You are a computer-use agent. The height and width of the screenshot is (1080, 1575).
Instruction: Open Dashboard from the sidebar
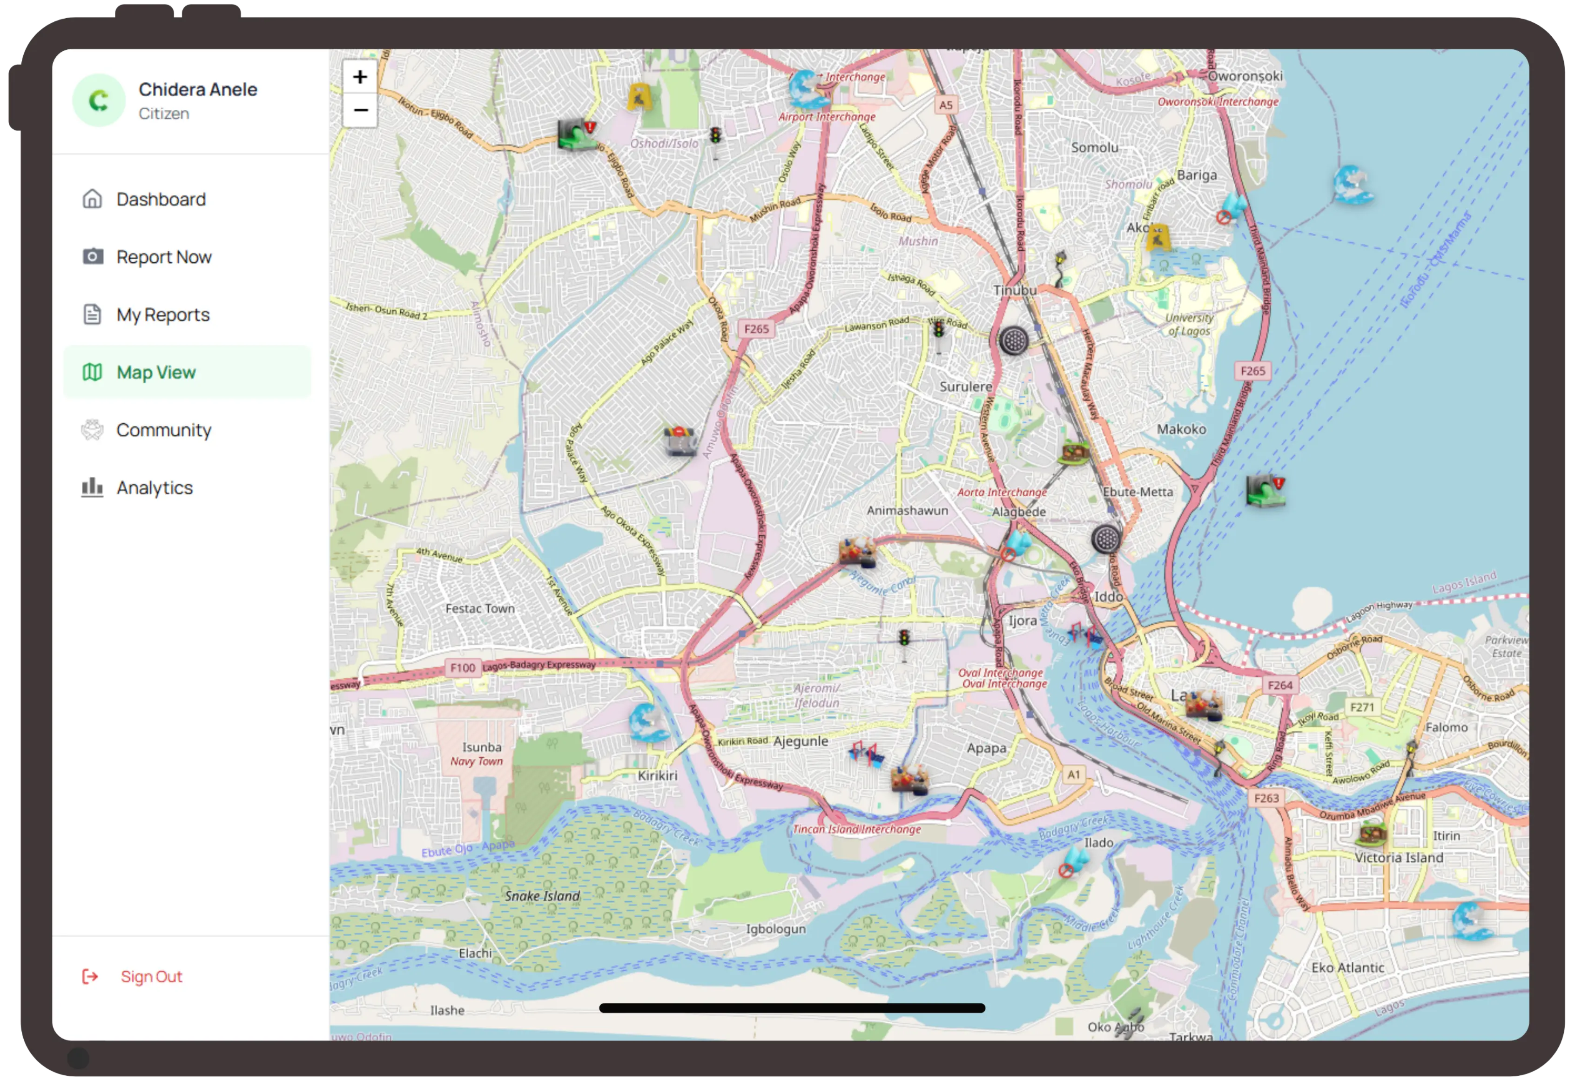pyautogui.click(x=161, y=199)
